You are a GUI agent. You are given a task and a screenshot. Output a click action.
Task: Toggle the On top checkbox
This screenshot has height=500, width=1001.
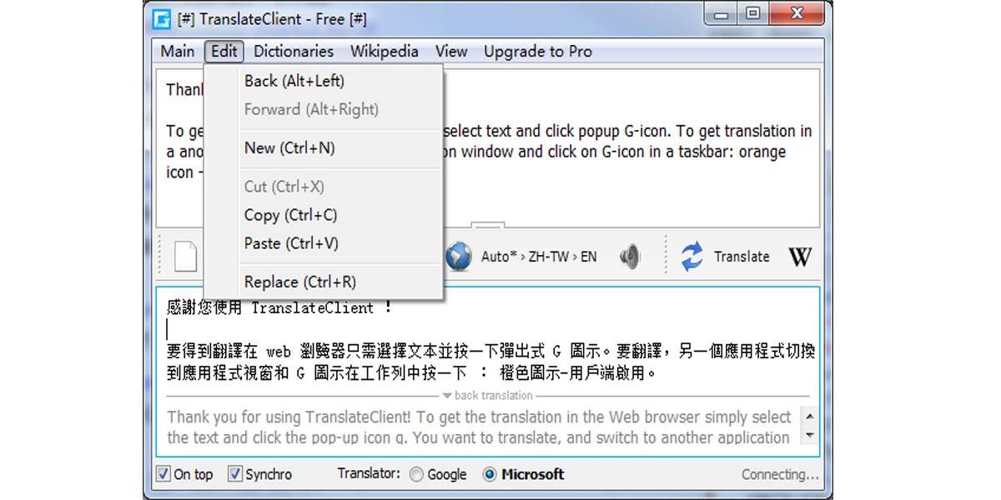pos(163,474)
